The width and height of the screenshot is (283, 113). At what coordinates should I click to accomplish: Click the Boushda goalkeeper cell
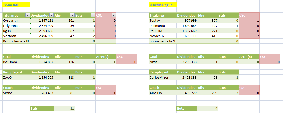(16, 62)
